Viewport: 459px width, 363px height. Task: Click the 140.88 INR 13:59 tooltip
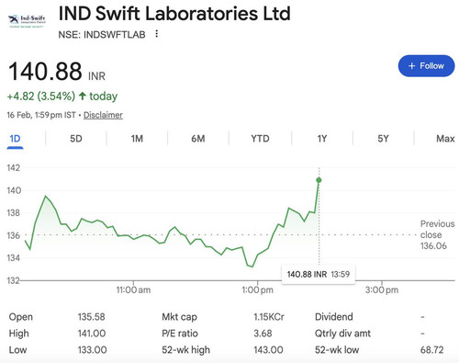click(319, 274)
